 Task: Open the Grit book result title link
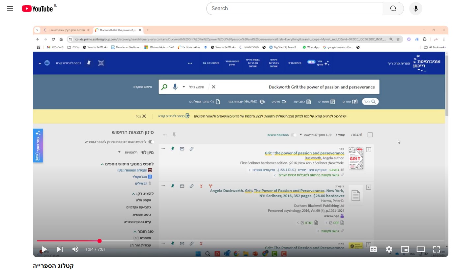click(x=304, y=153)
